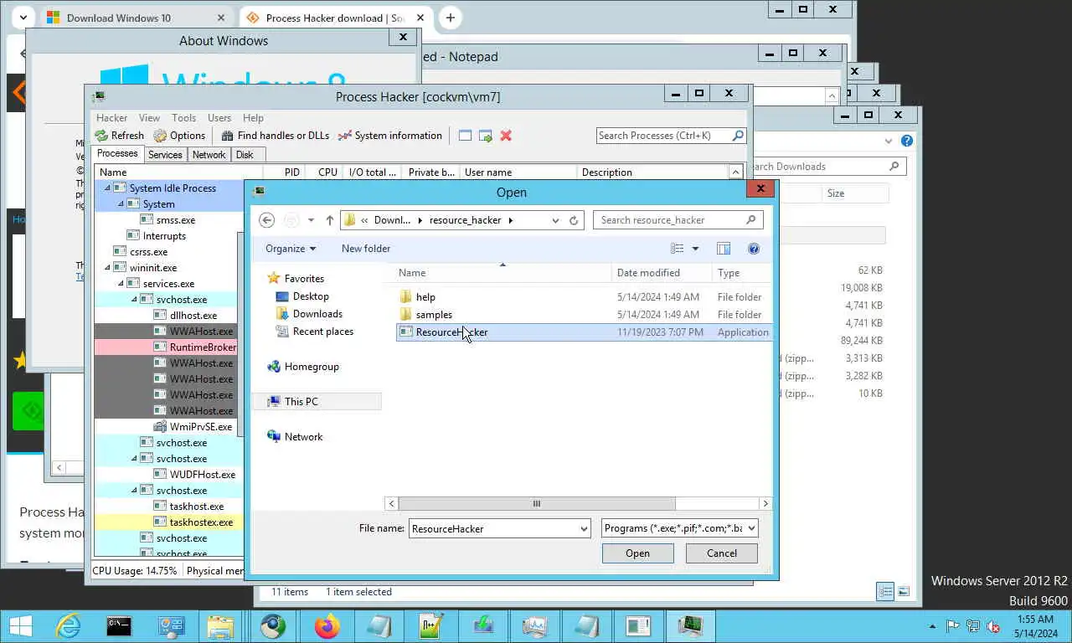Screen dimensions: 1072x643
Task: Click Find handles or DLLs toolbar button
Action: 276,136
